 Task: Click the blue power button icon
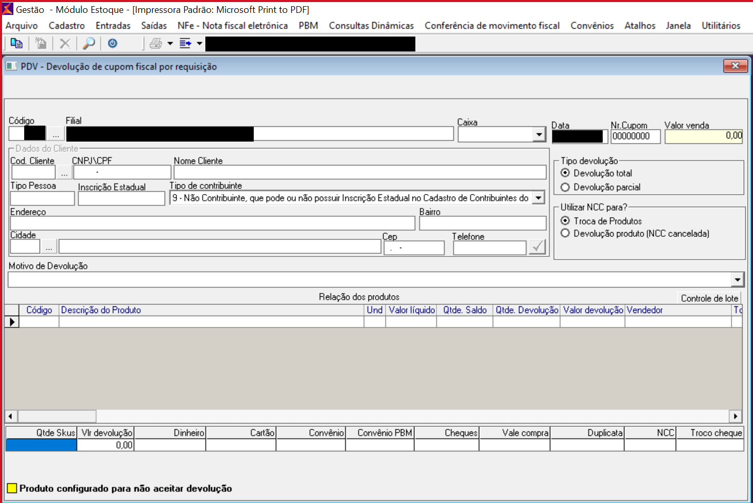click(x=113, y=44)
